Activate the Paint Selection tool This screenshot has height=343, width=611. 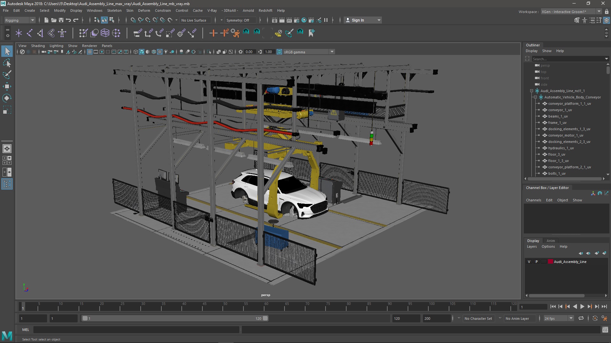point(7,75)
